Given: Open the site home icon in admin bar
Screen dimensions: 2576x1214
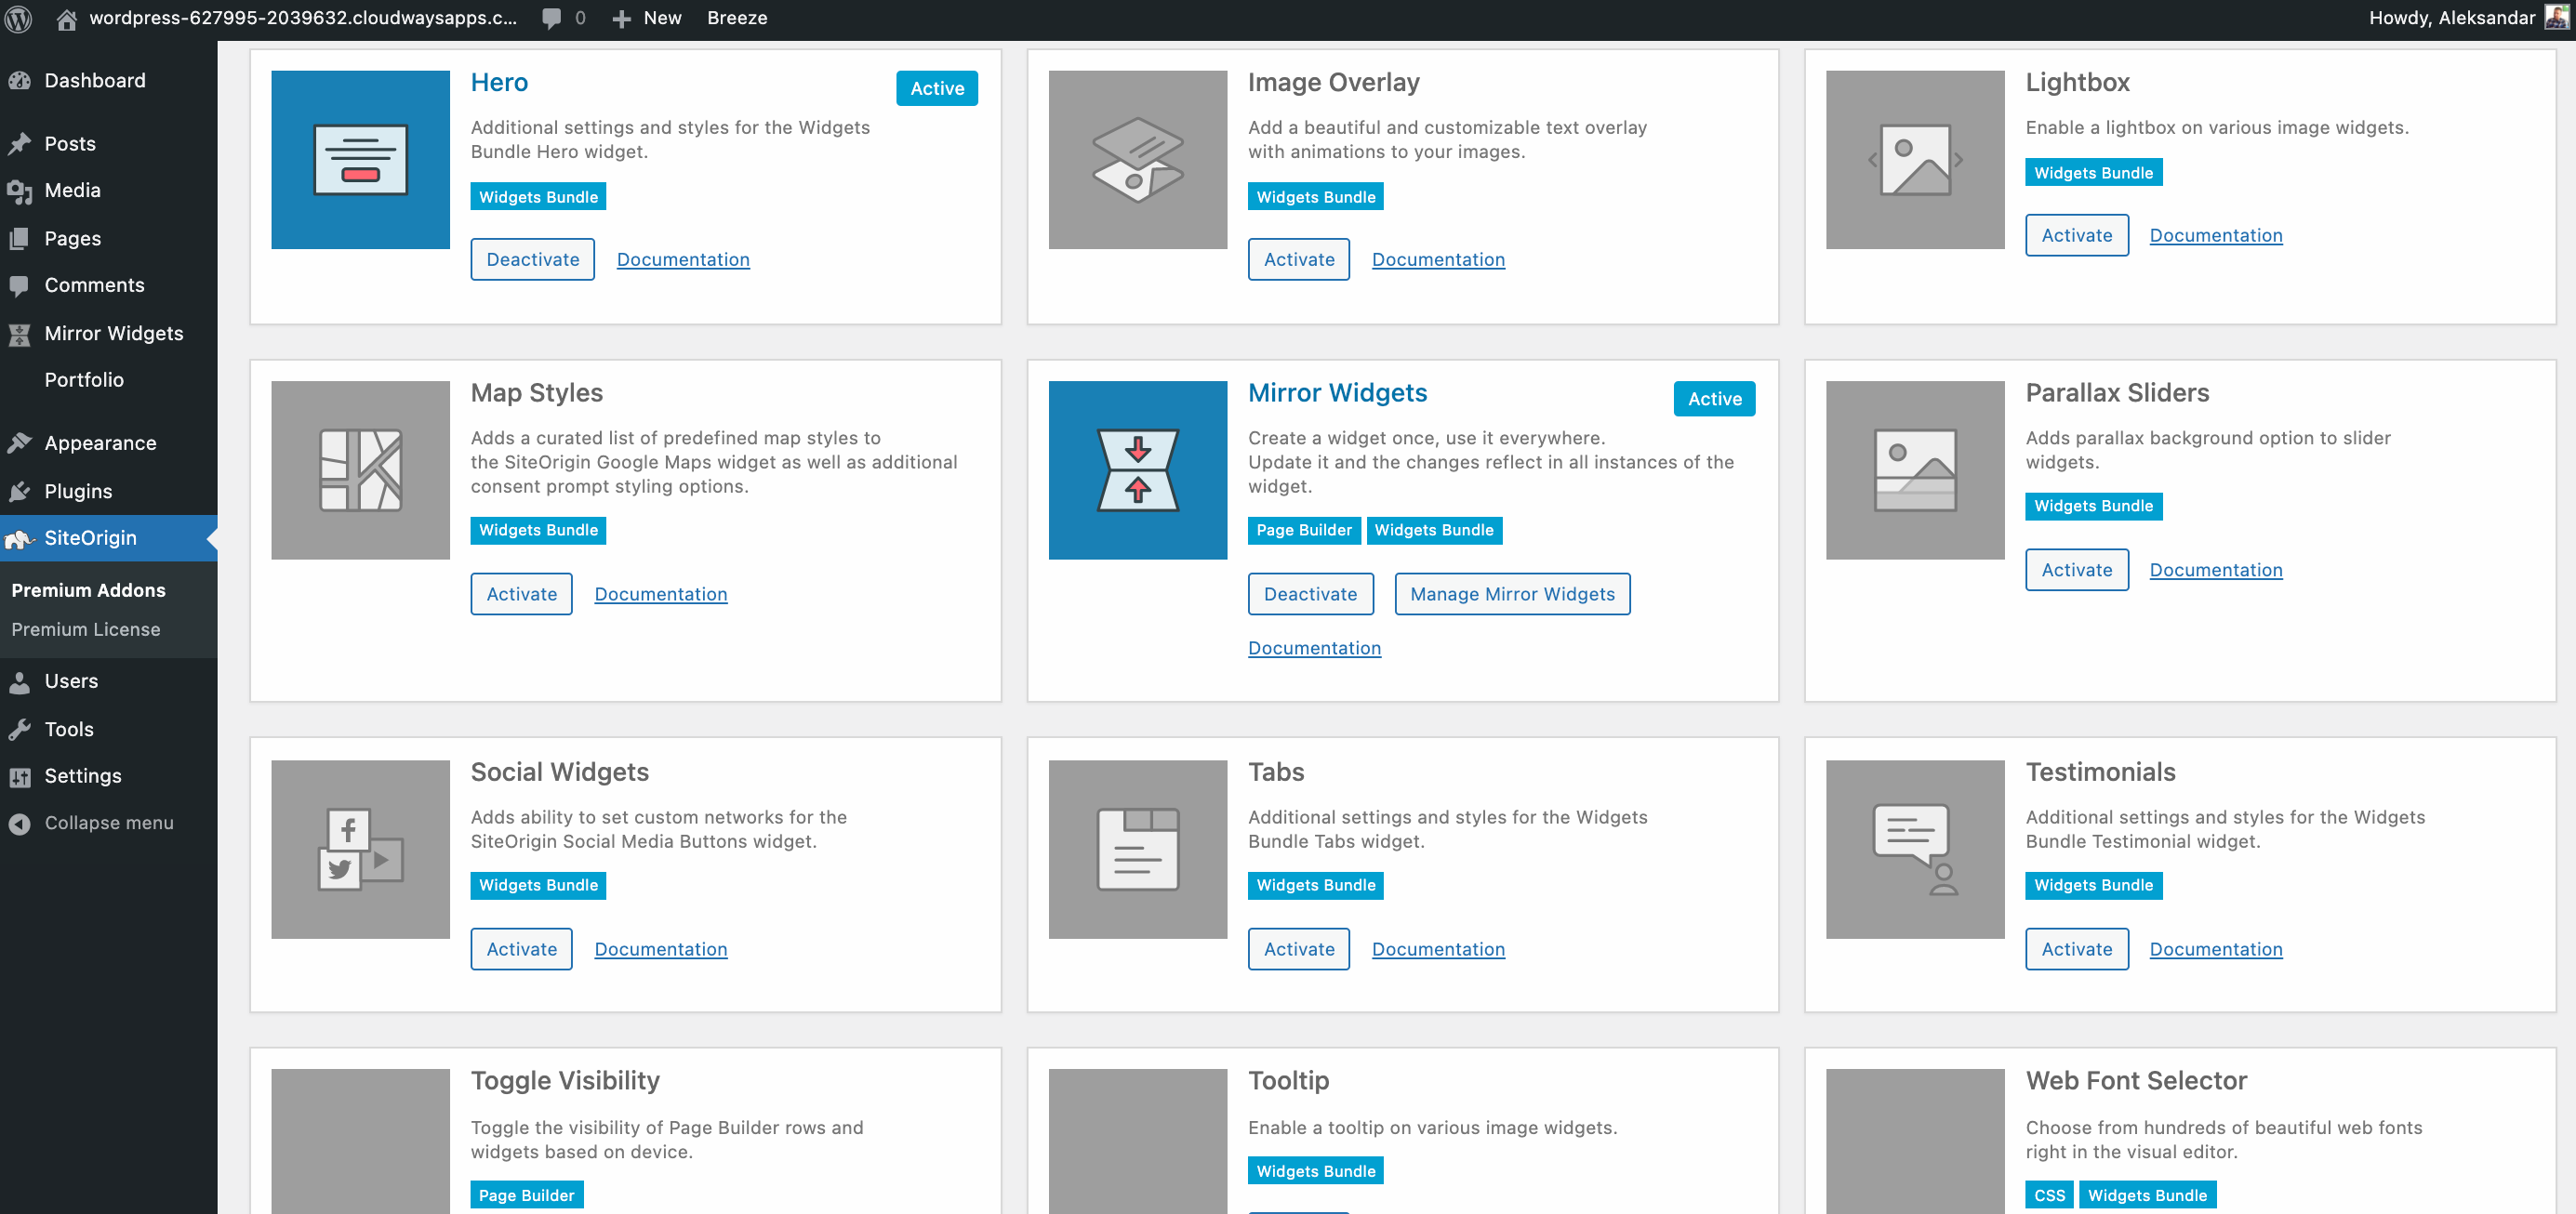Looking at the screenshot, I should [x=66, y=17].
